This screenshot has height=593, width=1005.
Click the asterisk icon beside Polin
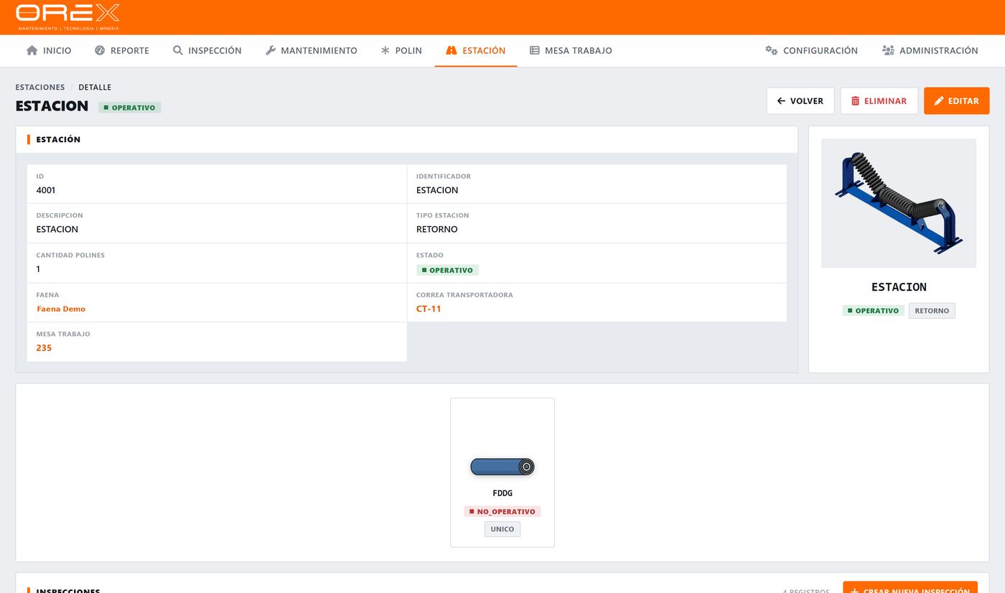(385, 50)
